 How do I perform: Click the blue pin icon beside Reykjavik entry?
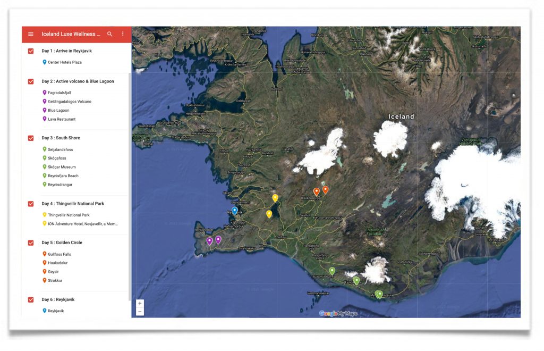(x=45, y=311)
